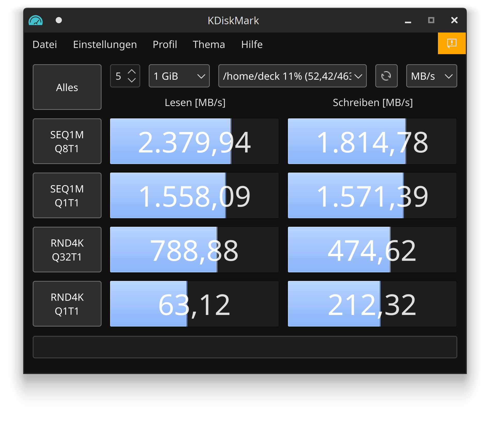The width and height of the screenshot is (490, 422).
Task: Start the RND4K Q1T1 benchmark
Action: click(x=67, y=304)
